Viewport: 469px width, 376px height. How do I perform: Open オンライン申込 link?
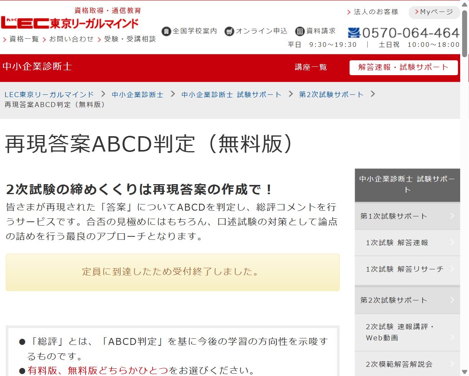[261, 31]
